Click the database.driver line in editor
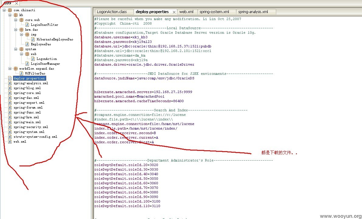The height and width of the screenshot is (219, 362). click(x=144, y=64)
